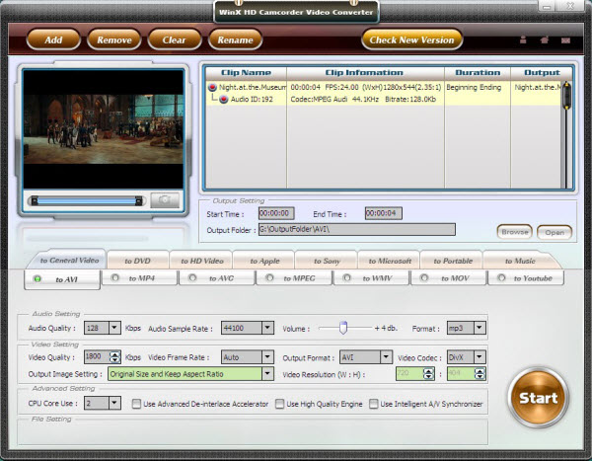
Task: Open the Video Codec DivX dropdown
Action: 480,357
